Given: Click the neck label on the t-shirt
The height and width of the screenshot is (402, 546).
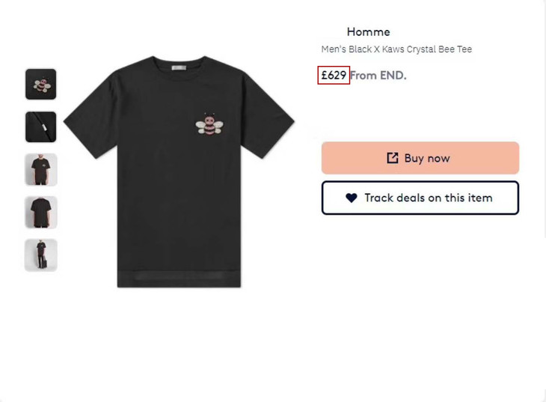Looking at the screenshot, I should tap(178, 67).
